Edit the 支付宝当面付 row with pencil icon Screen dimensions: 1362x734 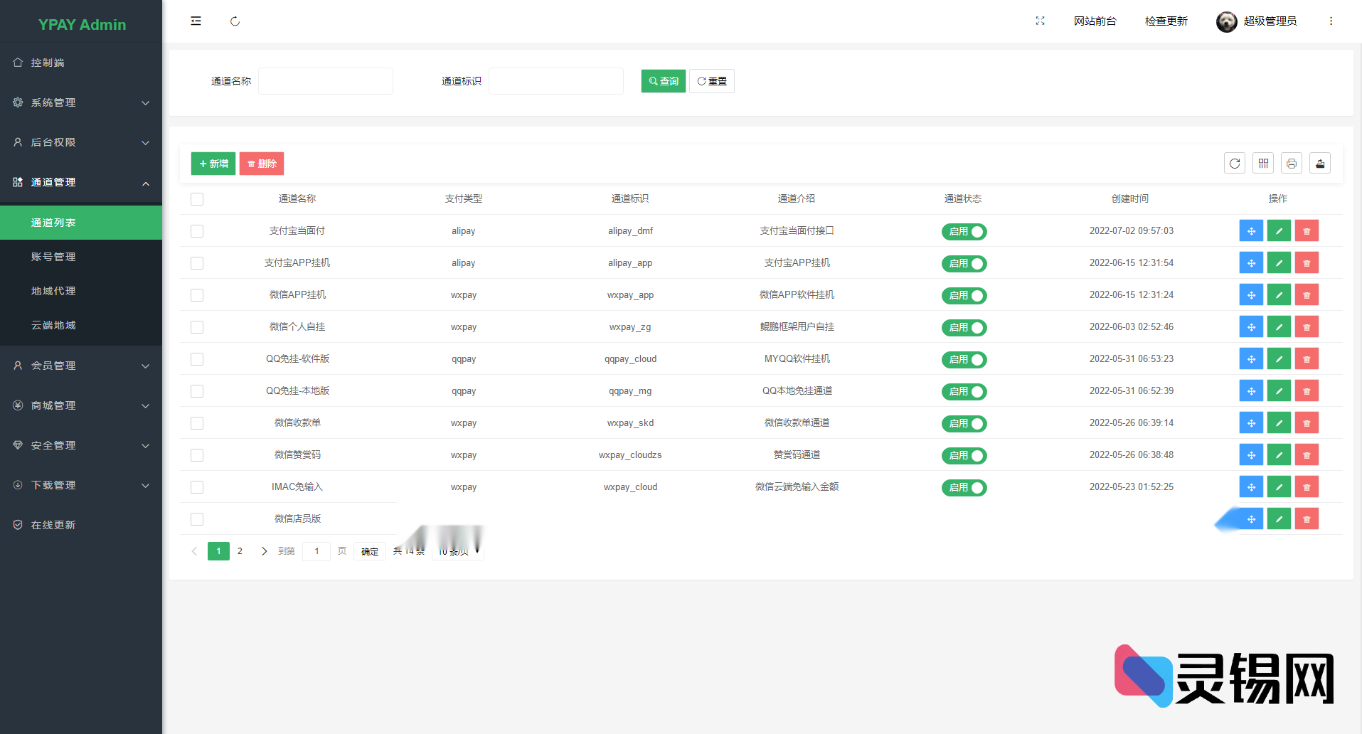click(x=1279, y=231)
